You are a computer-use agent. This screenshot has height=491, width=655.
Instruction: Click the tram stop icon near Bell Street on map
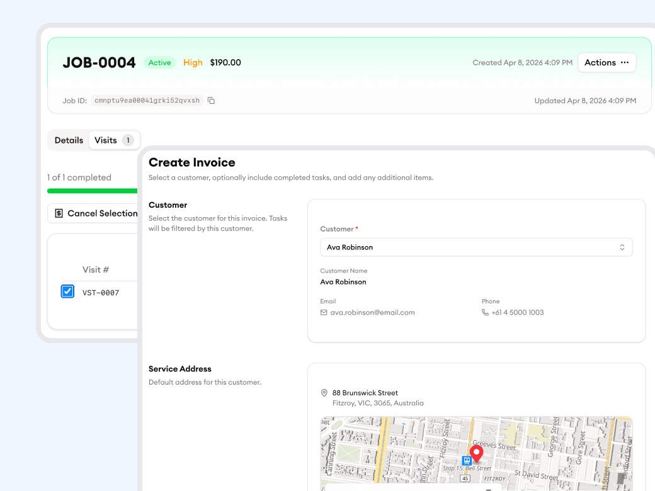tap(466, 461)
